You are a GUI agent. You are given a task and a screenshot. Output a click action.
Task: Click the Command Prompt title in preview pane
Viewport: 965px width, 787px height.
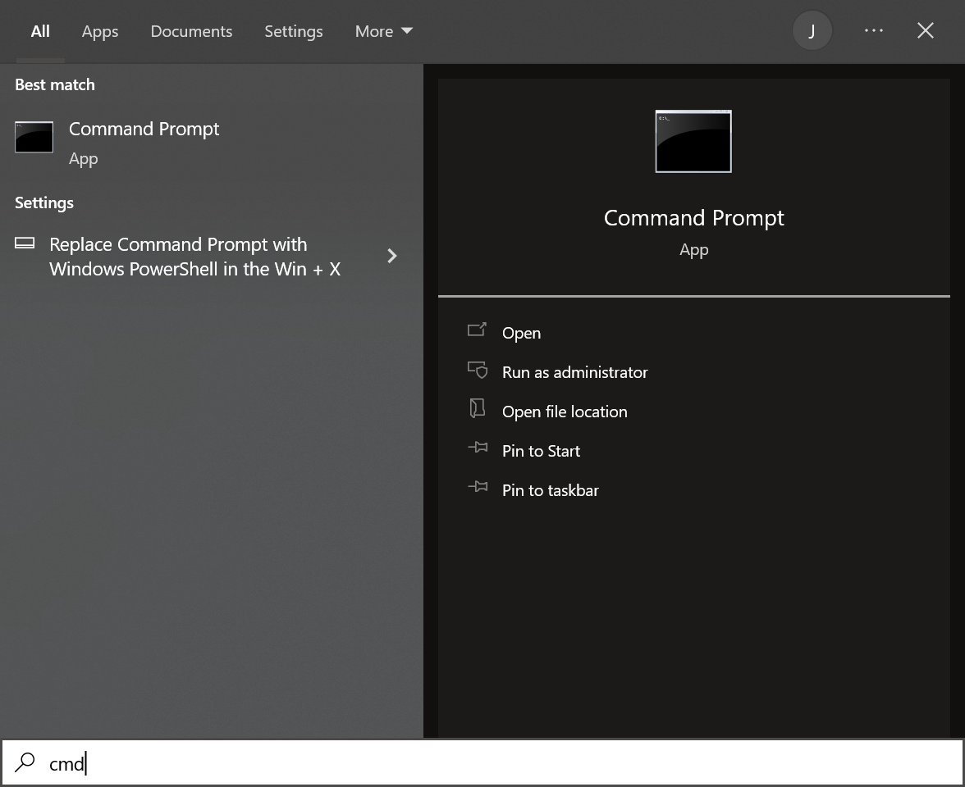693,218
